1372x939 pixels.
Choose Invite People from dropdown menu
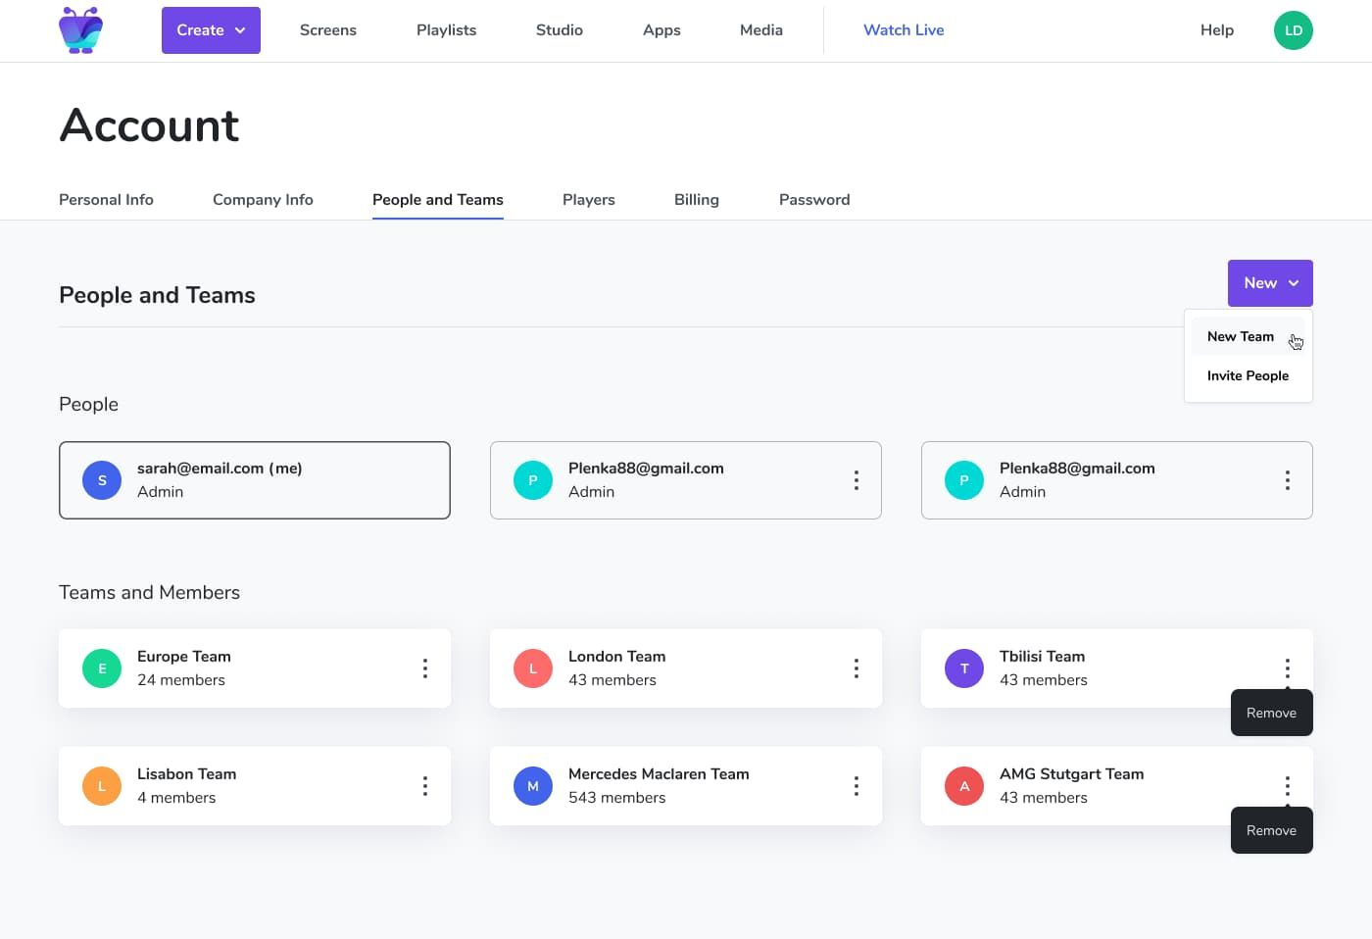tap(1248, 375)
